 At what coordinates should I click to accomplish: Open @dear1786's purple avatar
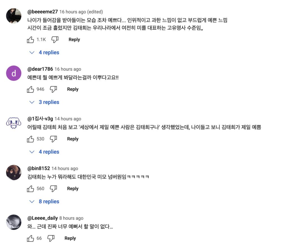tap(14, 73)
